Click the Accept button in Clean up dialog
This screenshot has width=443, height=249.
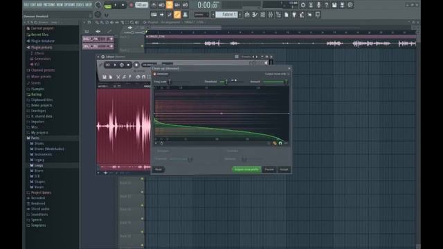click(284, 169)
